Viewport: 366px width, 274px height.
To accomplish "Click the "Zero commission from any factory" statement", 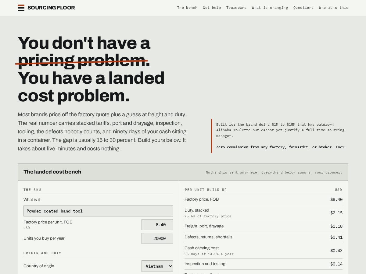I will coord(281,147).
